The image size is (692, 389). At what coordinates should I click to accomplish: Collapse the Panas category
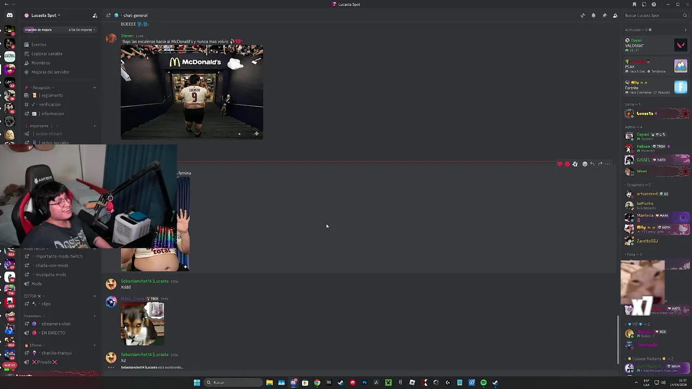(34, 345)
